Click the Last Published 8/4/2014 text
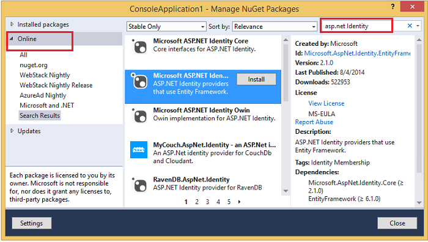The image size is (428, 242). 330,72
